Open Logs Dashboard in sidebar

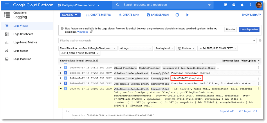pyautogui.click(x=27, y=34)
